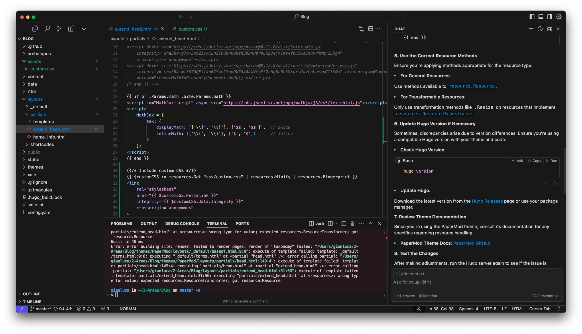Kill terminal with trash icon
The image size is (582, 334).
click(352, 223)
